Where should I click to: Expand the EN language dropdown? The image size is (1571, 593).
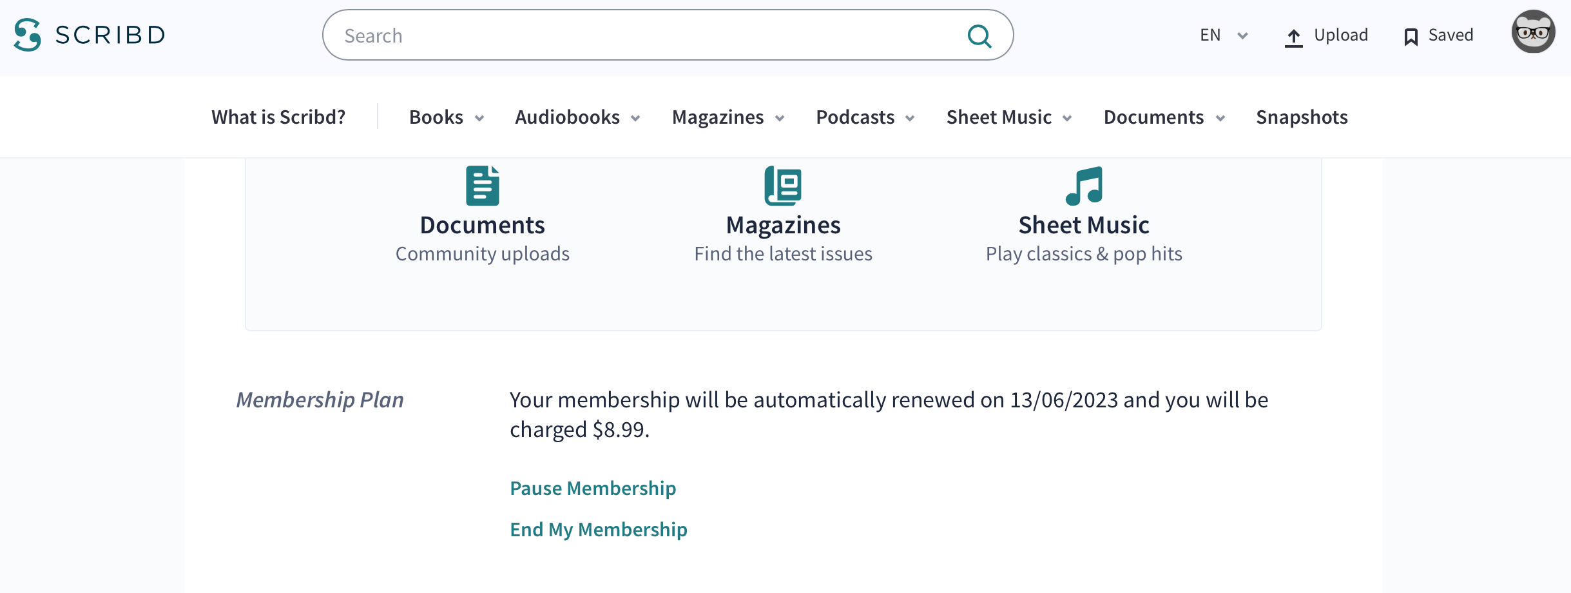[x=1224, y=35]
